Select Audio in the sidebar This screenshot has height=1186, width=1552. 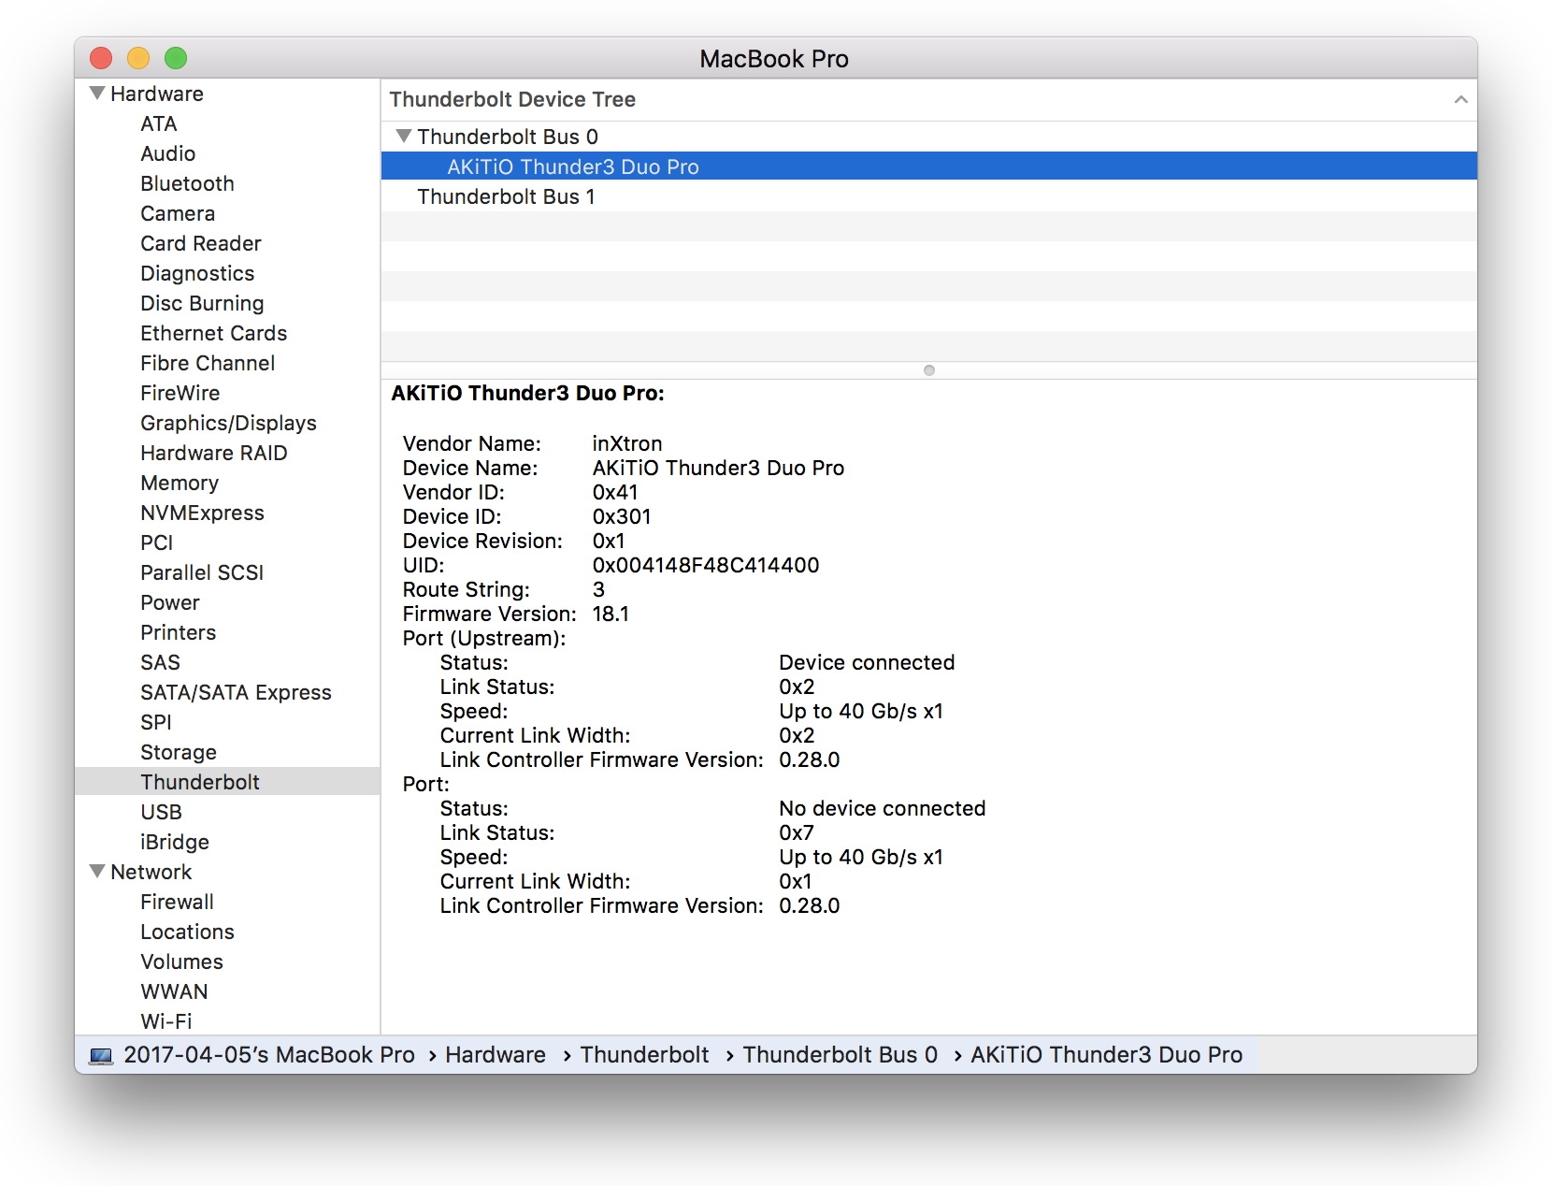(x=168, y=153)
